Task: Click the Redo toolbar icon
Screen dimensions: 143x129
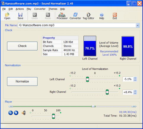Action: point(48,16)
